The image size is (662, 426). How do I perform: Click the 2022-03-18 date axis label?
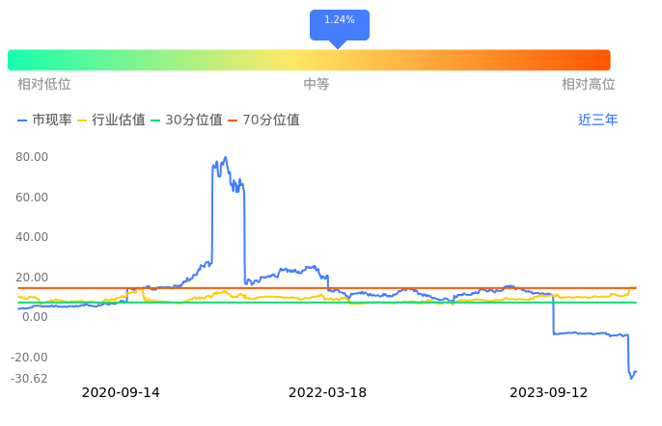coord(328,392)
